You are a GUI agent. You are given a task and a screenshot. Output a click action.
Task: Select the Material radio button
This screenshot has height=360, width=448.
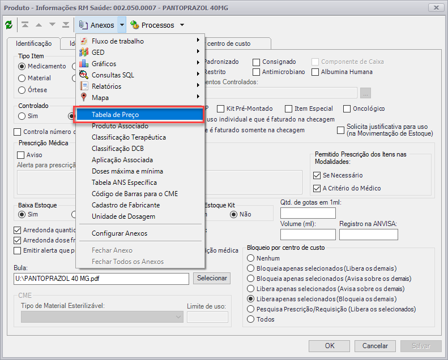[22, 78]
